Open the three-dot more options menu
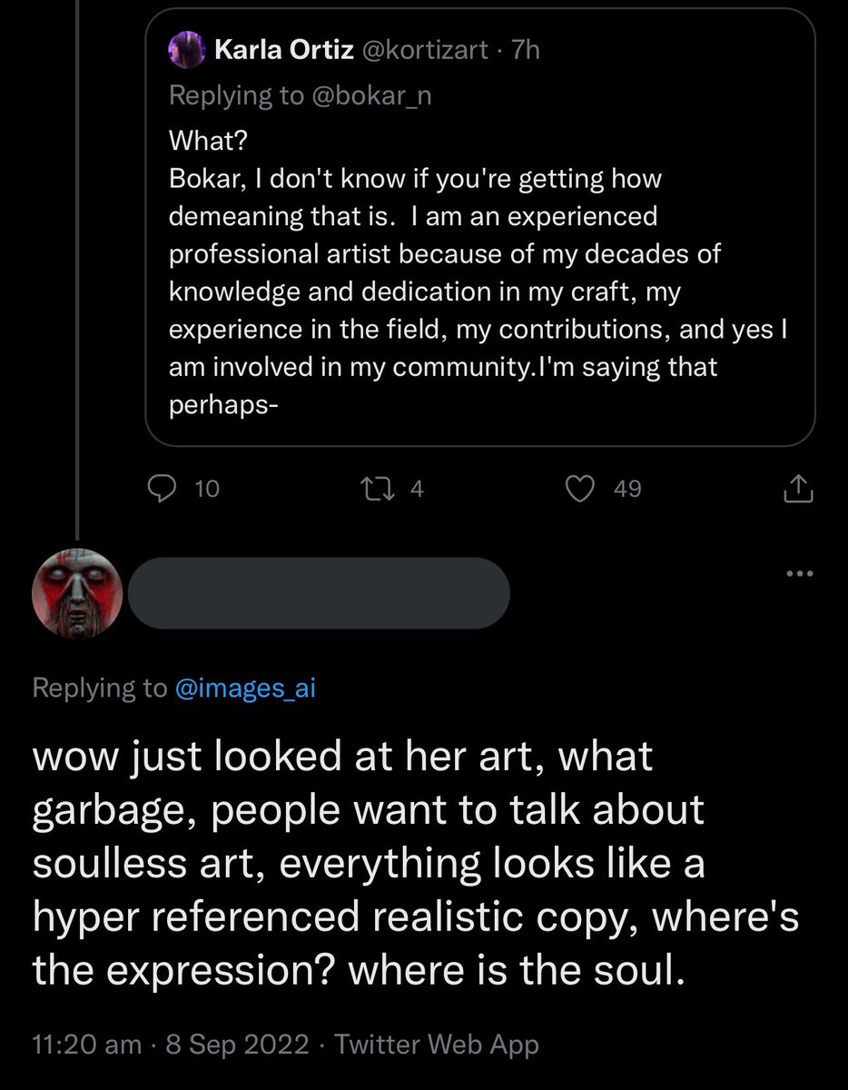The image size is (848, 1090). tap(800, 574)
